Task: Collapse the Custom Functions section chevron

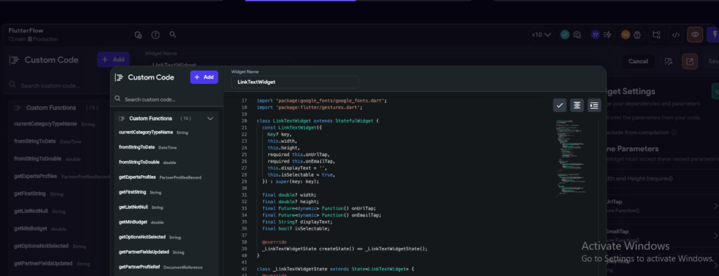Action: pos(210,118)
